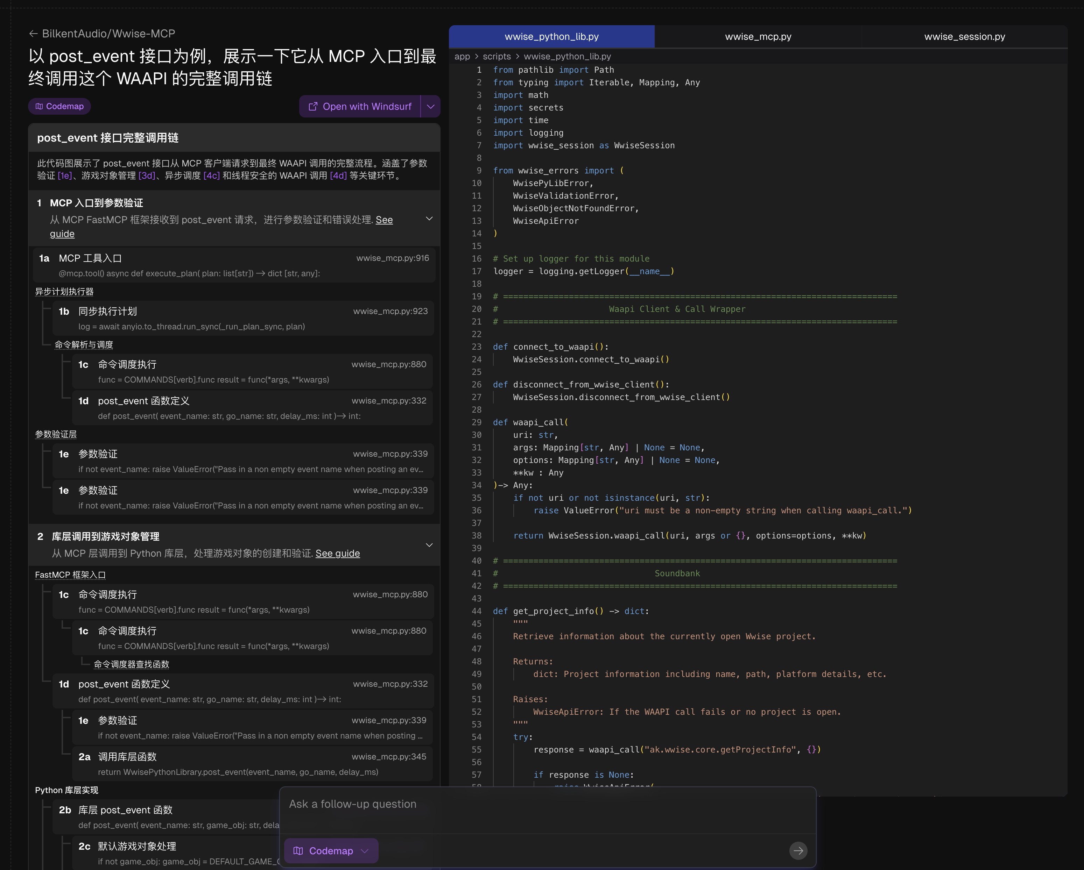Click scripts in the file breadcrumb
The image size is (1084, 870).
tap(496, 56)
